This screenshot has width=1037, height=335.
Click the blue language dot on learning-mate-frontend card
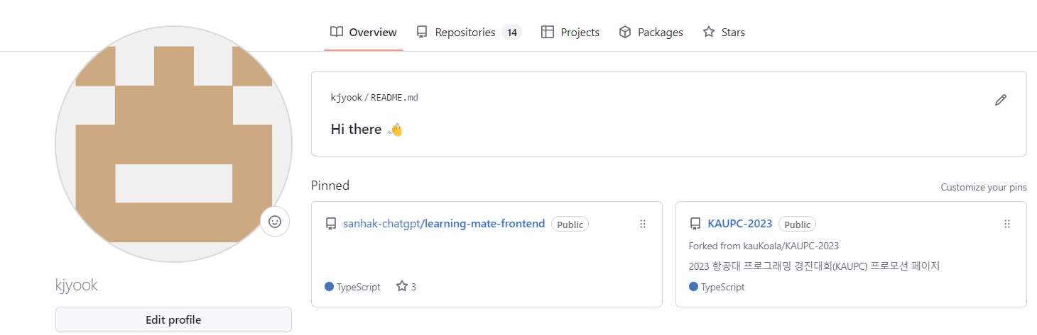[329, 287]
